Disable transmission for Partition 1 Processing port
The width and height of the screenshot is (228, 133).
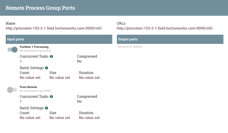tap(13, 50)
